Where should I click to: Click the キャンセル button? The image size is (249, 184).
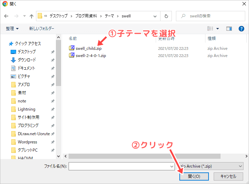click(x=228, y=176)
